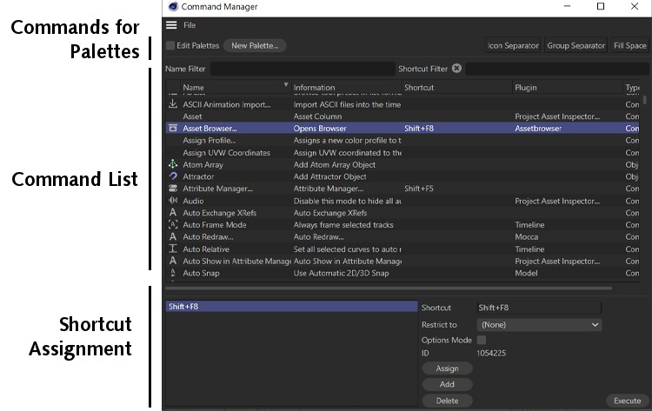The height and width of the screenshot is (411, 652).
Task: Click the Auto Redraw row icon
Action: tap(173, 236)
